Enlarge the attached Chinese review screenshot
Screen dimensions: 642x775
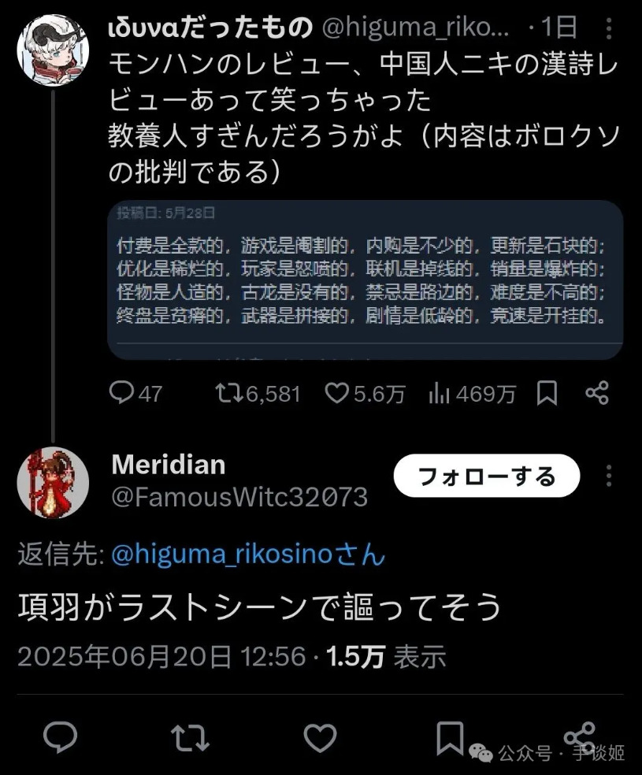coord(366,280)
